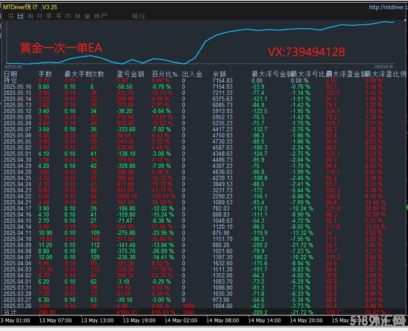
Task: Click balance 1632.60
Action: click(223, 263)
